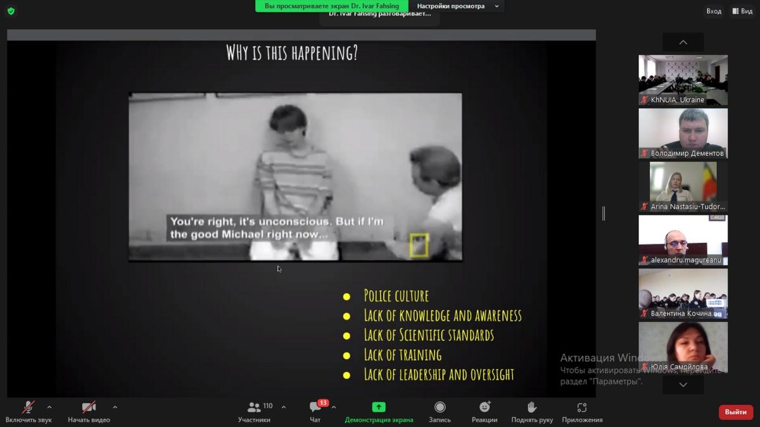Expand chat options arrow
The image size is (760, 427).
click(334, 407)
